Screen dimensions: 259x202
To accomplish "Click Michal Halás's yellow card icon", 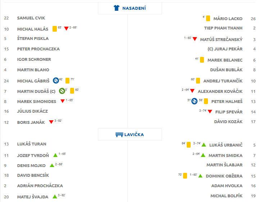I will [x=55, y=29].
